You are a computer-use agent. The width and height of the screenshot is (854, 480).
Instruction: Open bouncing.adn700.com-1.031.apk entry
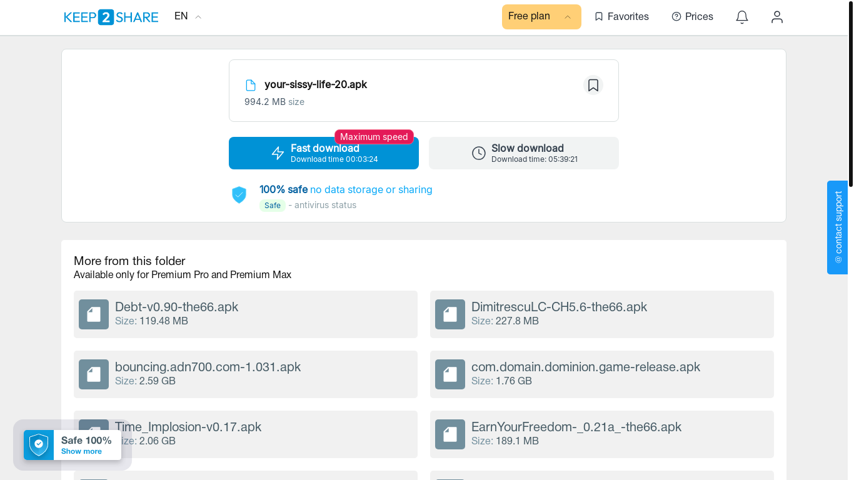tap(246, 374)
